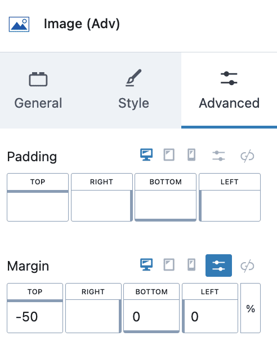Screen dimensions: 277x345
Task: Select tablet device icon for Padding
Action: pos(169,155)
